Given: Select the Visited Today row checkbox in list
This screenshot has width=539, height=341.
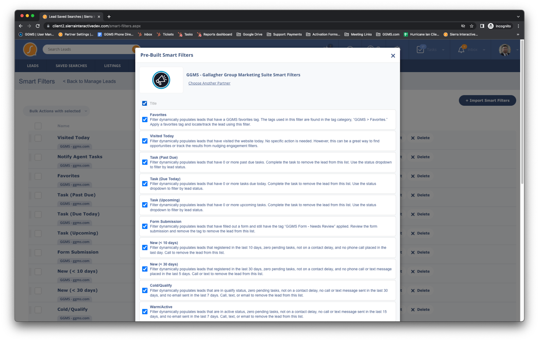Looking at the screenshot, I should [x=38, y=138].
